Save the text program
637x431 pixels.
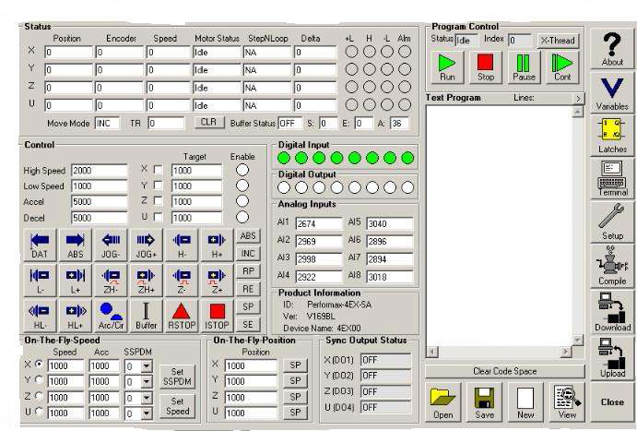pyautogui.click(x=484, y=401)
